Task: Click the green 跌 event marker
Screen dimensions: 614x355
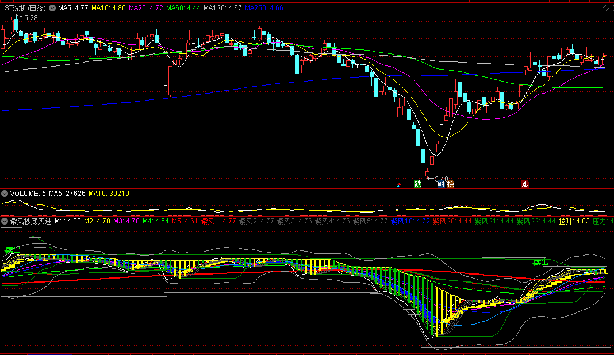Action: tap(418, 184)
